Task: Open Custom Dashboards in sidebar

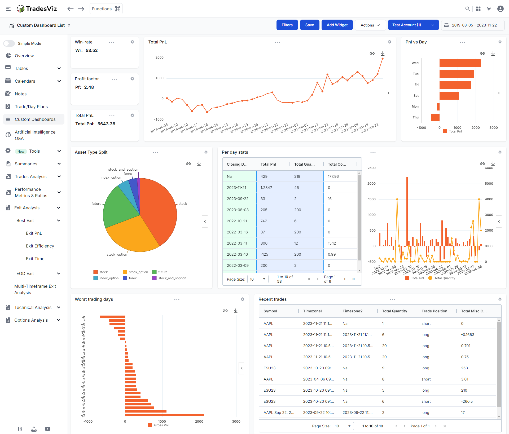Action: 35,119
